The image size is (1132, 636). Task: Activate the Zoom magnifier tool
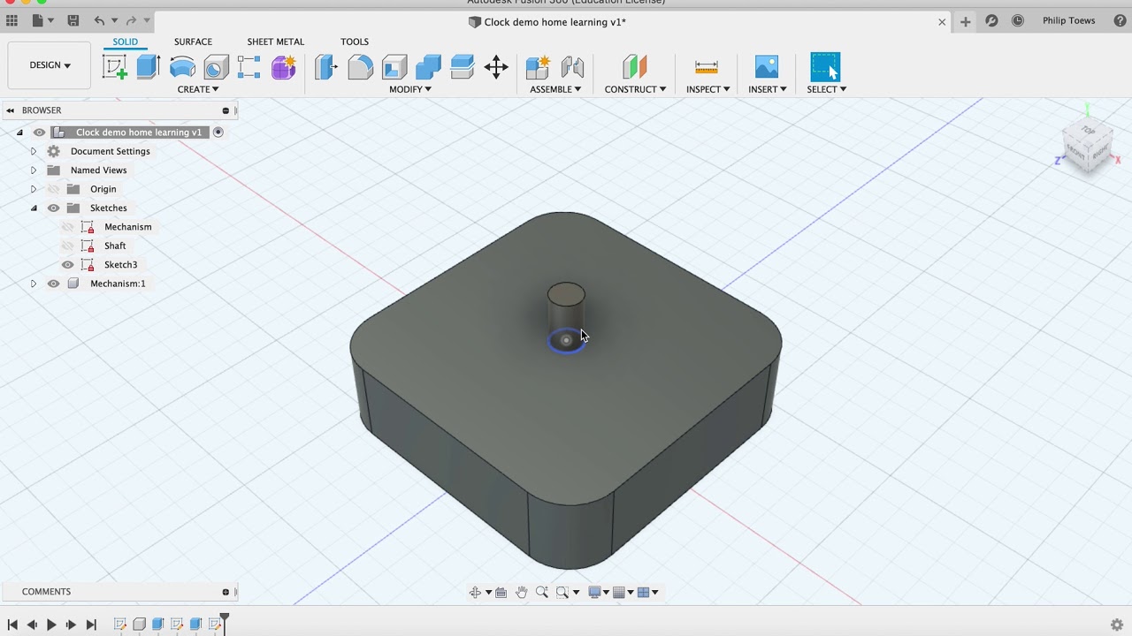(541, 593)
